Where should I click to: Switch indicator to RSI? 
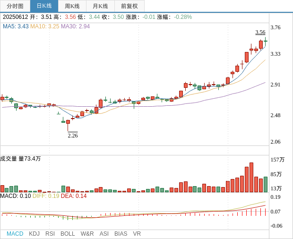coord(50,234)
